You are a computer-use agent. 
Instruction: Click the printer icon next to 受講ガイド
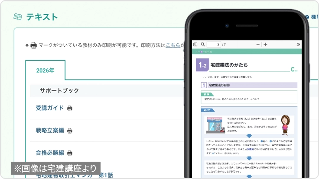(70, 109)
